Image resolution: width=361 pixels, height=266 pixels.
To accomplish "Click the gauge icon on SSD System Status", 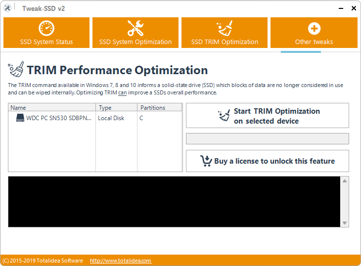I will coord(46,28).
